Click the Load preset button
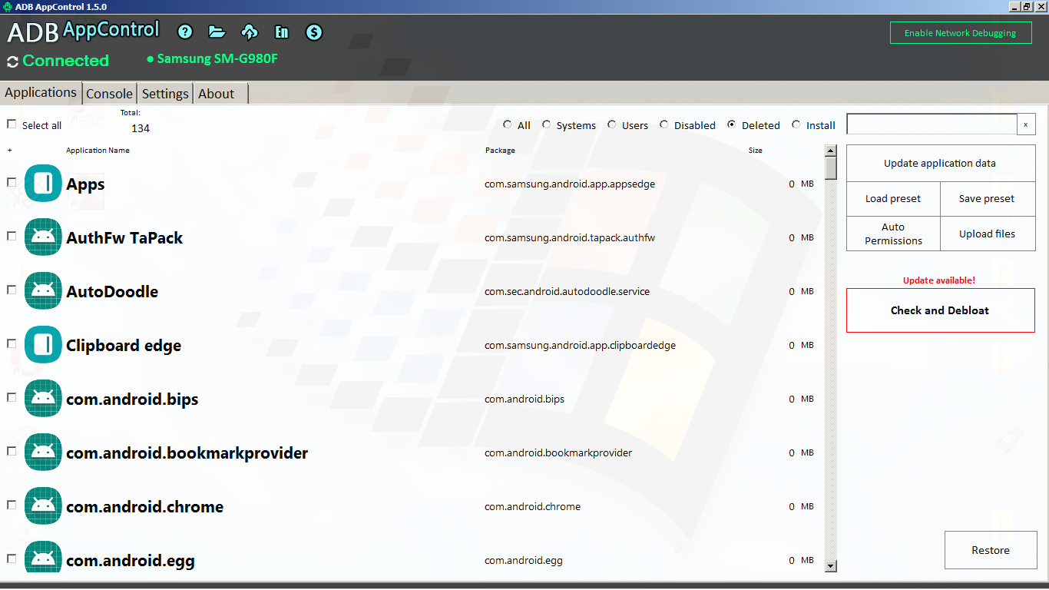 (893, 198)
